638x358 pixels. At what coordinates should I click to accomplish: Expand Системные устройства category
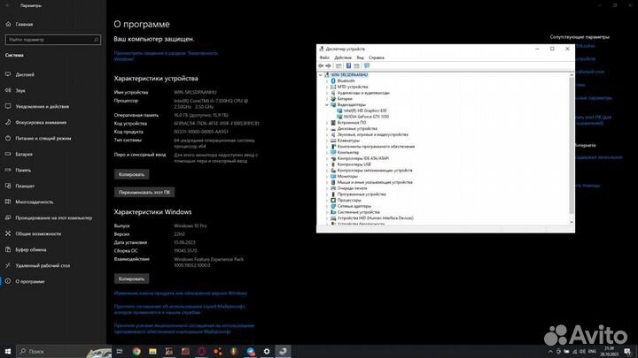(x=327, y=212)
